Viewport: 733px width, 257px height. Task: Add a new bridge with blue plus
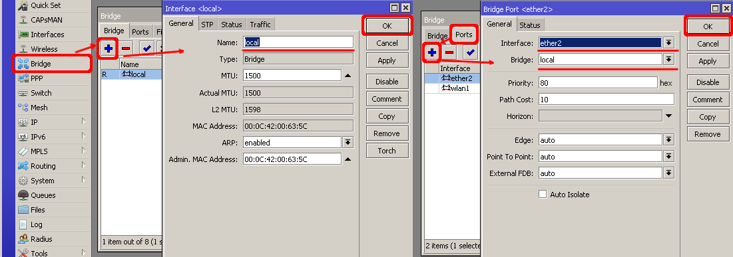click(x=109, y=48)
